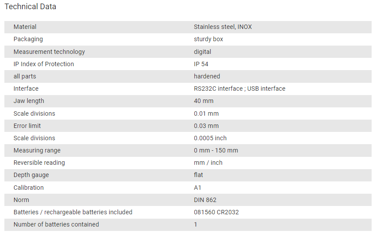Click the 081560 CR2032 battery value
Image resolution: width=376 pixels, height=234 pixels.
(x=216, y=212)
